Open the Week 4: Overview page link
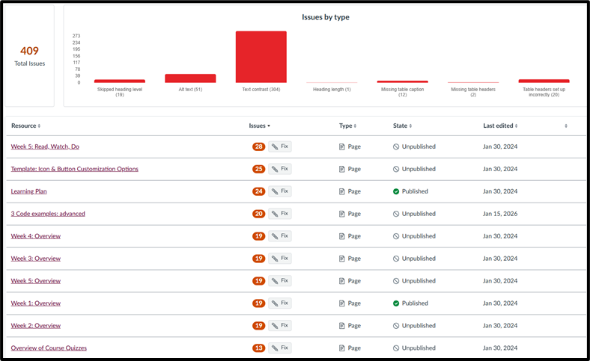 [36, 236]
